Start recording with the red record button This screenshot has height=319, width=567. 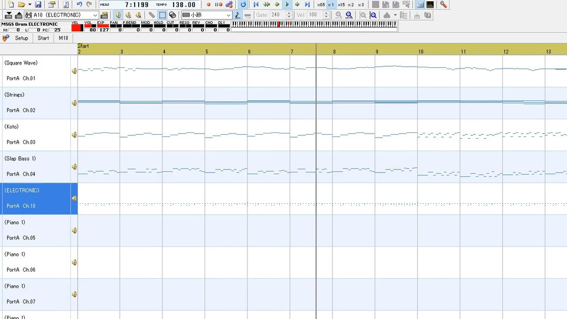[208, 5]
